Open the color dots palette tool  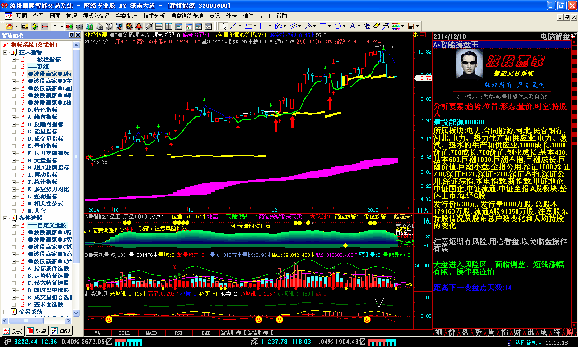pyautogui.click(x=396, y=26)
